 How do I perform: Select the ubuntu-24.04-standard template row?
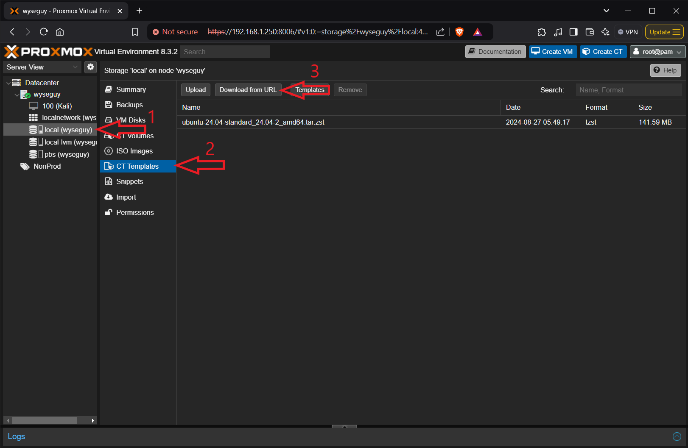point(431,122)
